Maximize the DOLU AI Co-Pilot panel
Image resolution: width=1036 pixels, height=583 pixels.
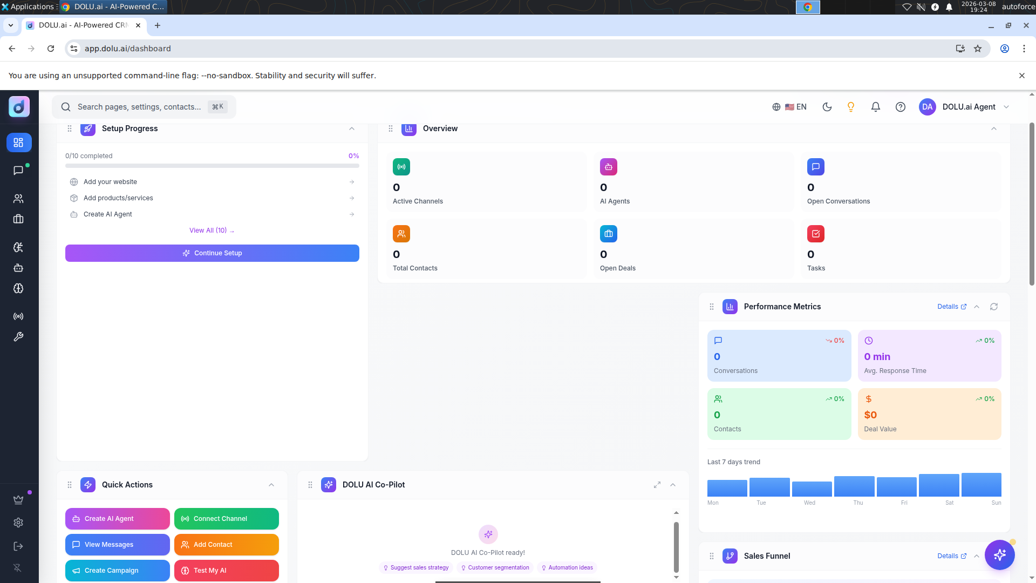pos(657,485)
